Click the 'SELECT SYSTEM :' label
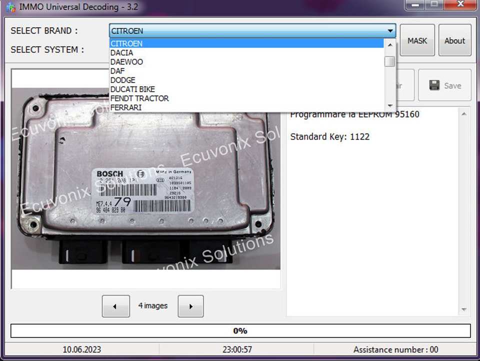The height and width of the screenshot is (361, 480). coord(47,49)
